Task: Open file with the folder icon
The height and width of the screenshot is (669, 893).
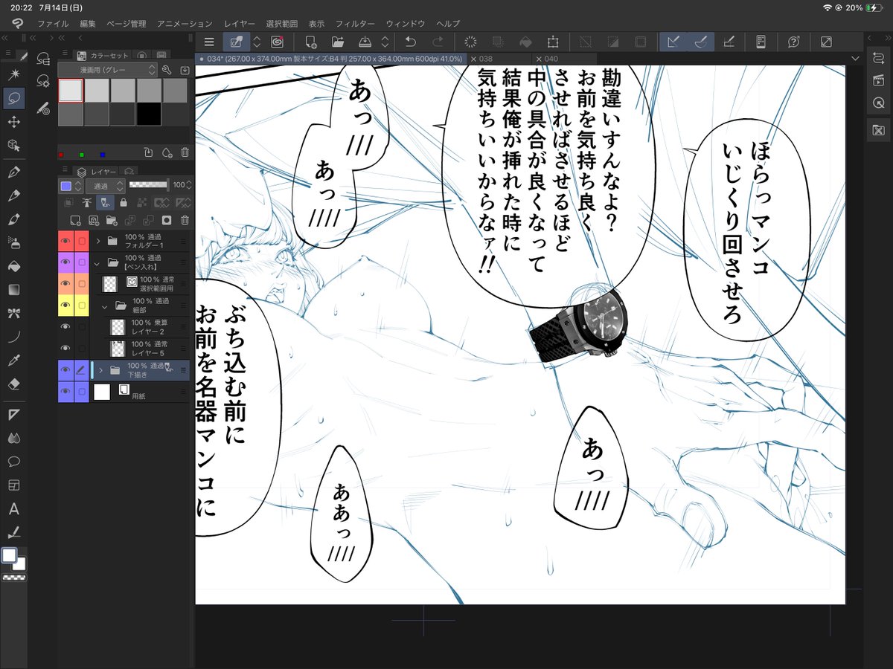Action: (338, 42)
